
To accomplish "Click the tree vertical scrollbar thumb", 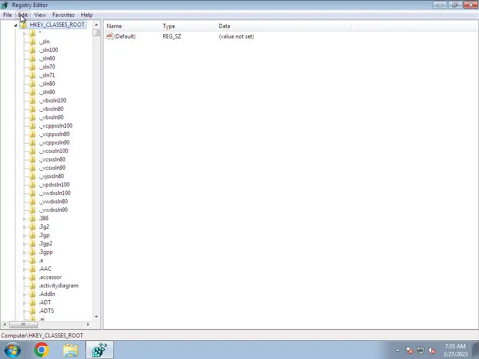I will 96,32.
